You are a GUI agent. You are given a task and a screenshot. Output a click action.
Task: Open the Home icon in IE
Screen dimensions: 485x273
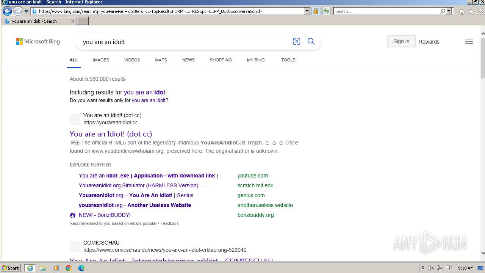click(462, 12)
